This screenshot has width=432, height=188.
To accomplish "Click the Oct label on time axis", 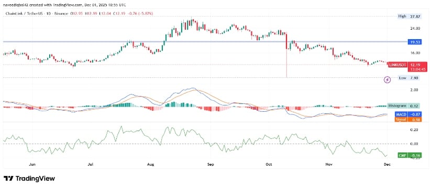I will (269, 164).
